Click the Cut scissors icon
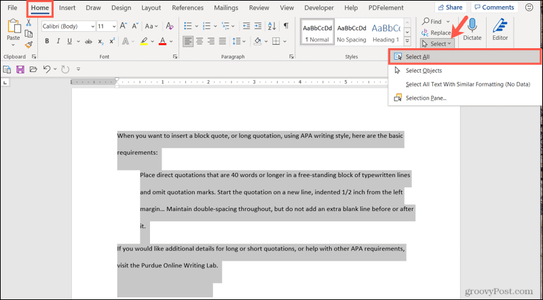543x300 pixels. [x=29, y=23]
